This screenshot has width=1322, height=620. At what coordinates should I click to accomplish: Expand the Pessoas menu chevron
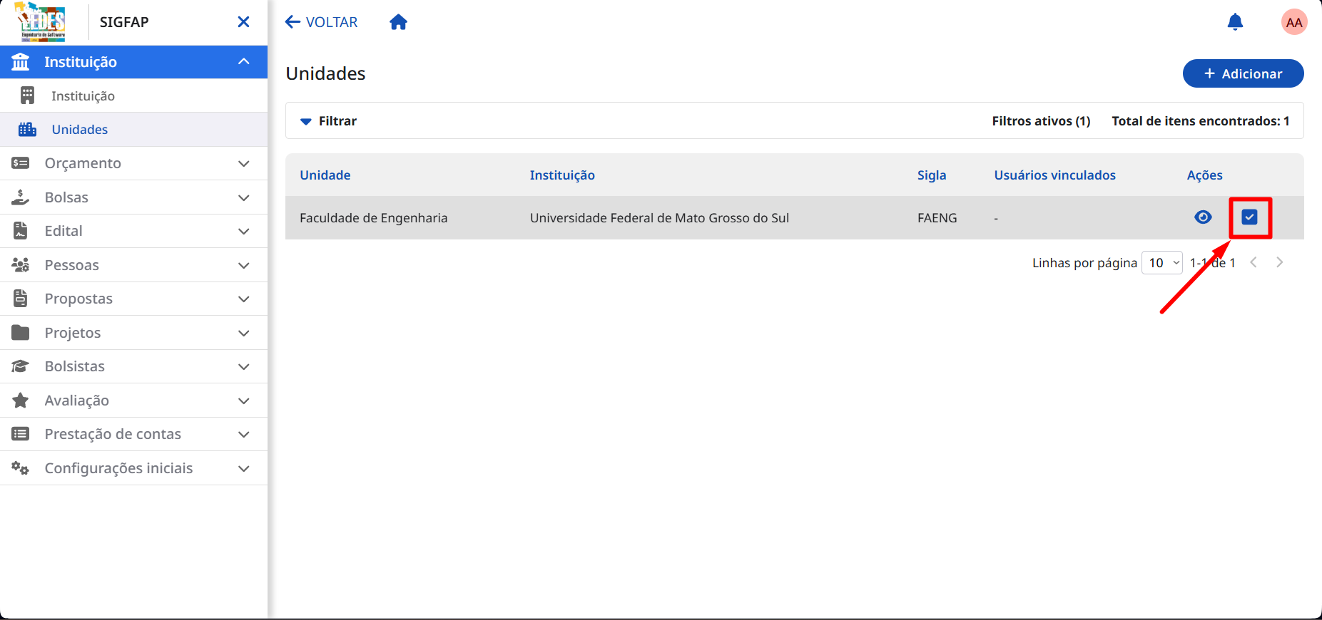243,265
